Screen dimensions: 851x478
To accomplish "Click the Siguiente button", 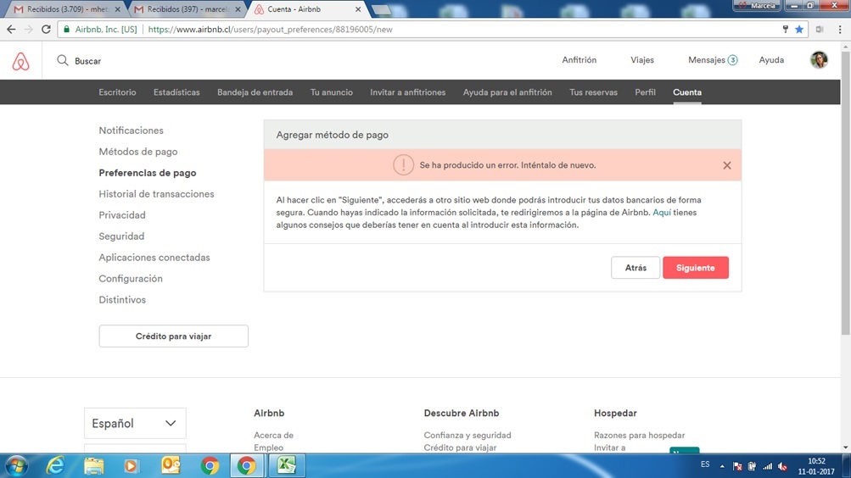I will pos(695,268).
